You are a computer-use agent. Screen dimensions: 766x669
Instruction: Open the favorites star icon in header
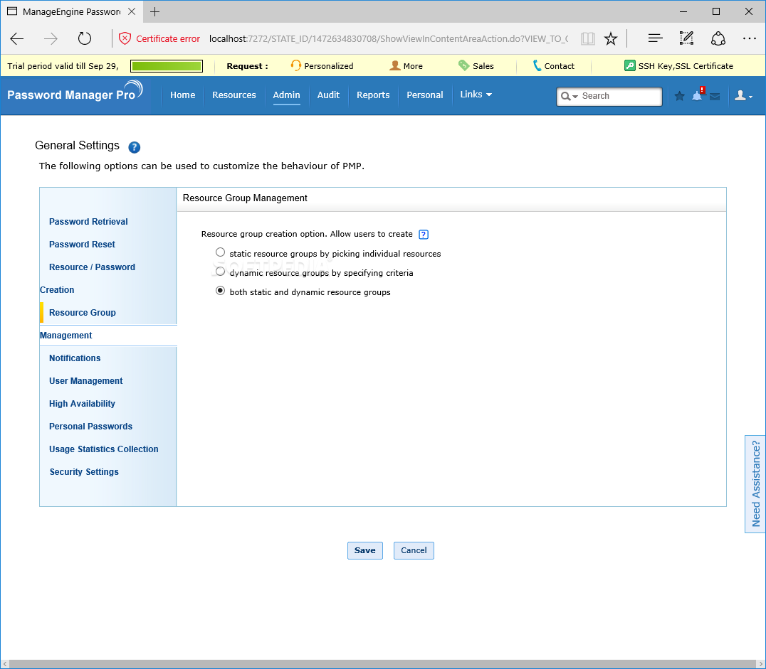(x=680, y=96)
